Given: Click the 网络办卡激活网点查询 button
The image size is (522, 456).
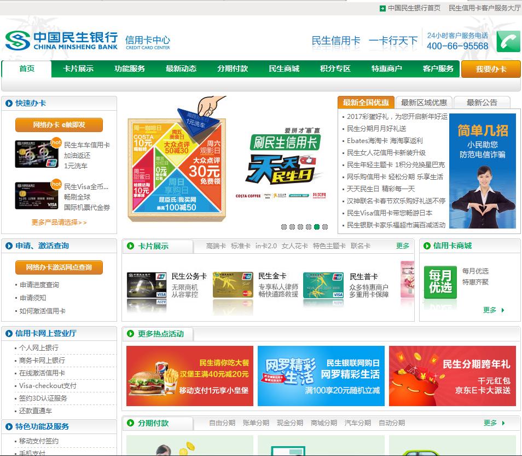Looking at the screenshot, I should pos(59,267).
